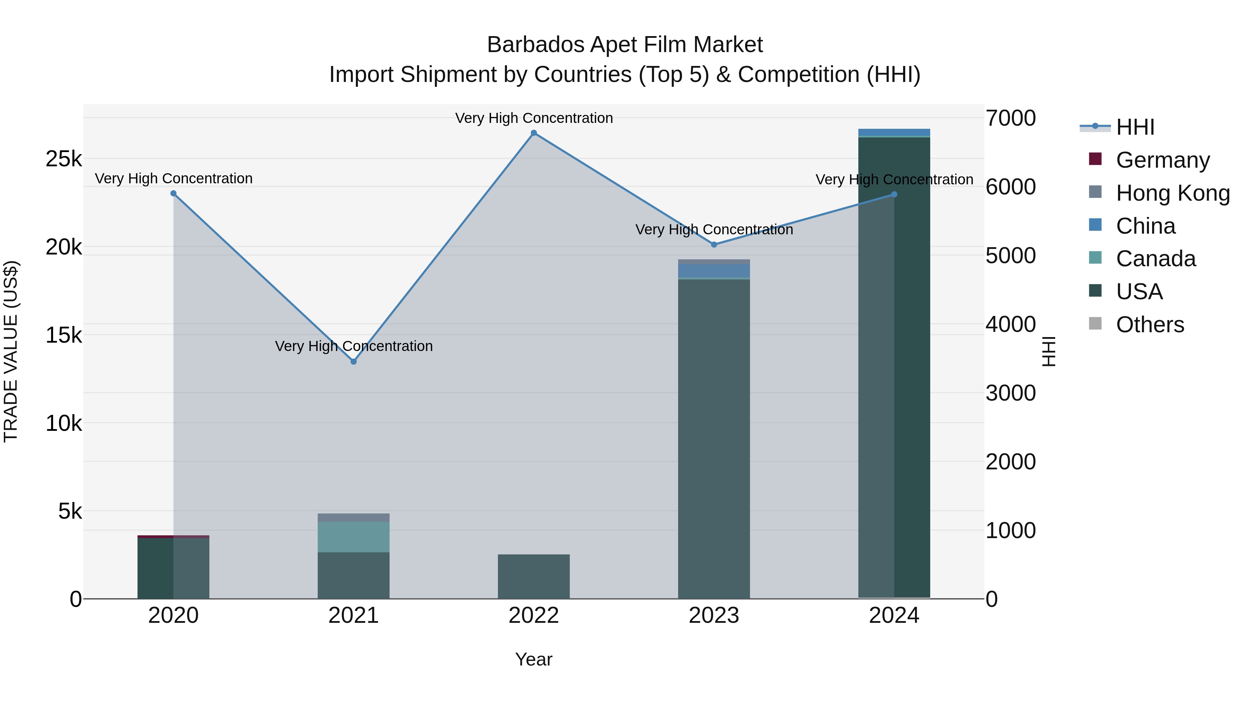Image resolution: width=1250 pixels, height=703 pixels.
Task: Click the Germany dark red color swatch
Action: [x=1095, y=159]
